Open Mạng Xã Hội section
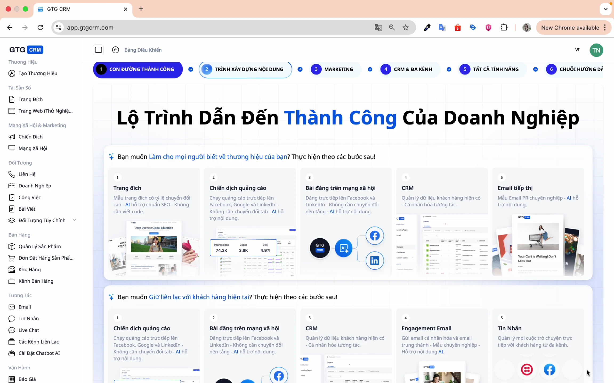The height and width of the screenshot is (383, 614). point(33,148)
